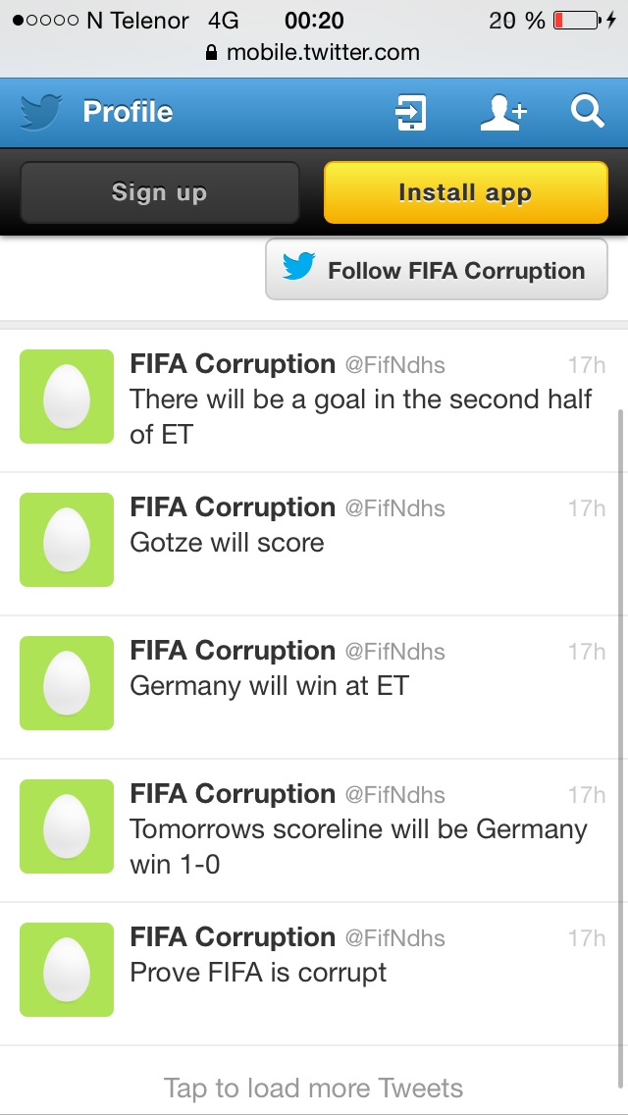Tap the yellow Install app button

coord(466,192)
